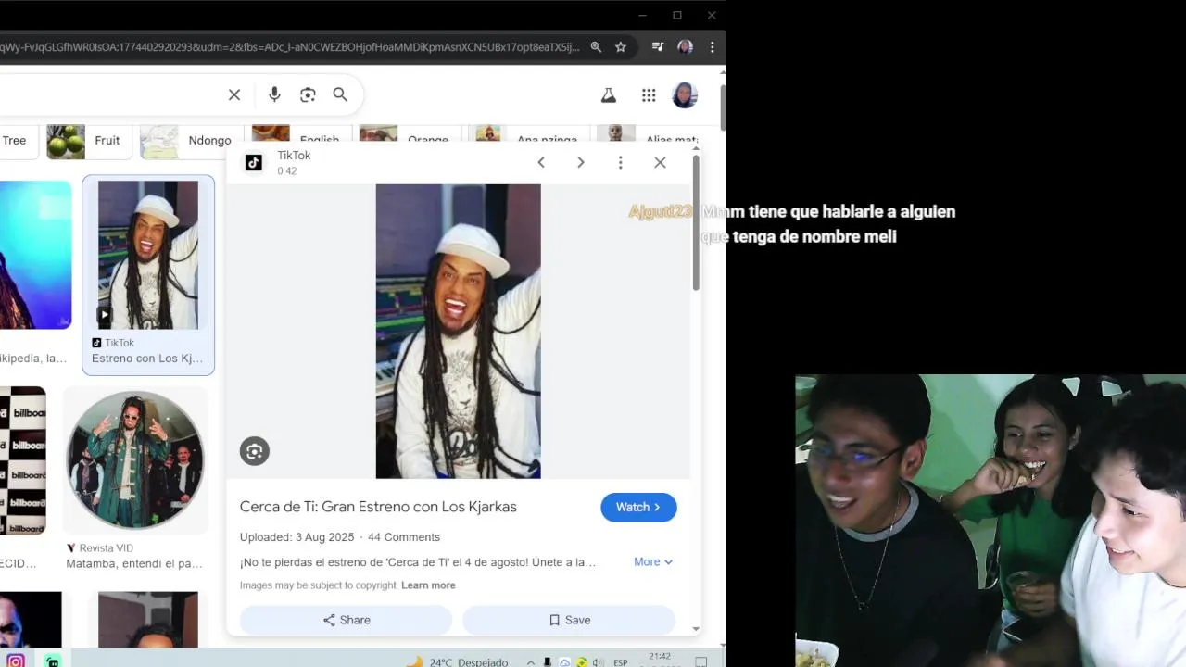The width and height of the screenshot is (1186, 667).
Task: Show hidden system tray icons
Action: point(531,662)
